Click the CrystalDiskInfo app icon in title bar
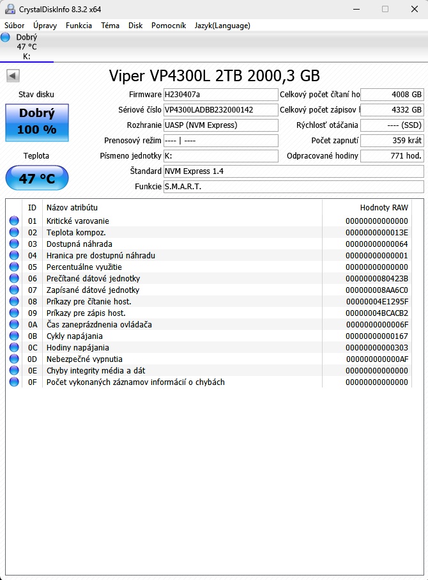 pos(10,9)
